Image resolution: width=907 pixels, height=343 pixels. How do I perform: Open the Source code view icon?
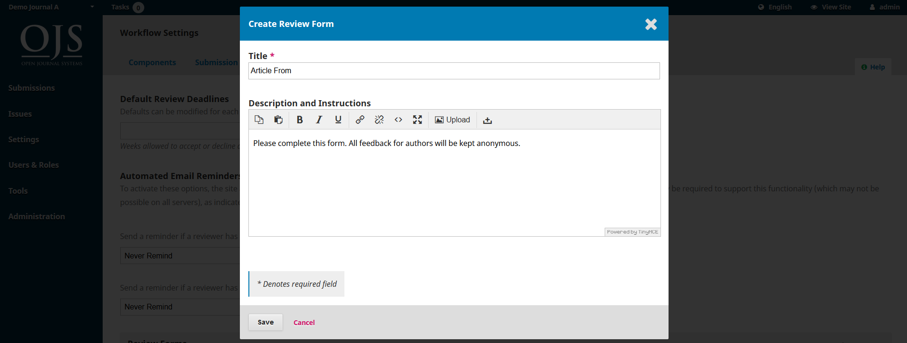(398, 120)
